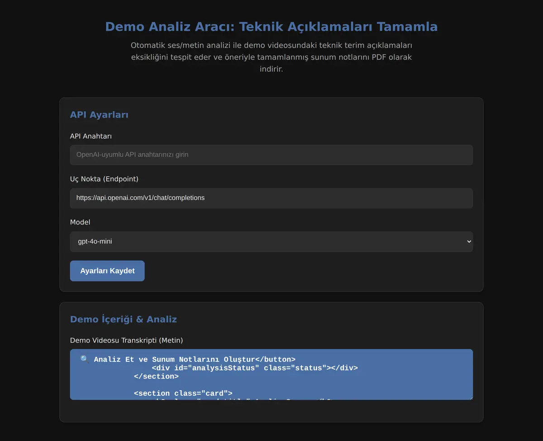This screenshot has width=543, height=441.
Task: Focus the Uç Nokta (Endpoint) URL field
Action: (x=271, y=198)
